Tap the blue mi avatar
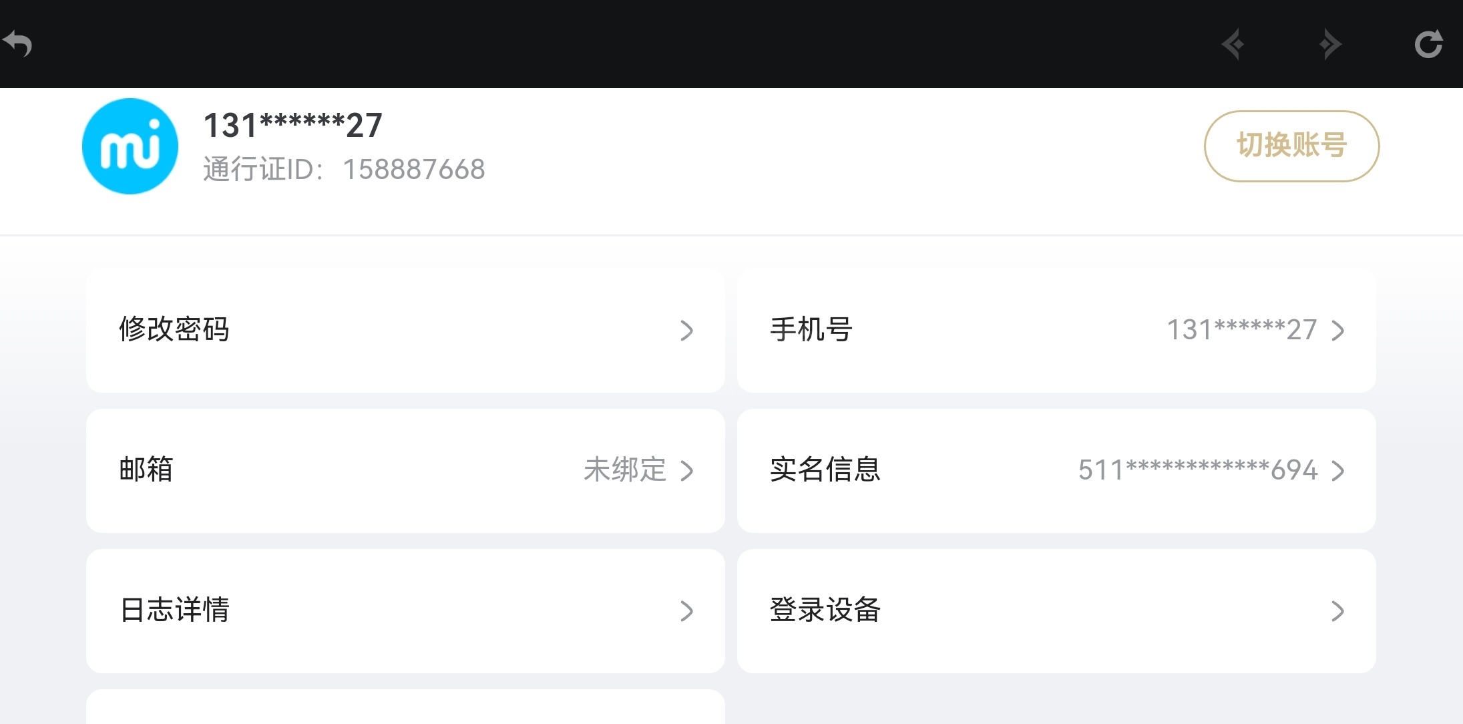Screen dimensions: 1463x724 tap(130, 146)
